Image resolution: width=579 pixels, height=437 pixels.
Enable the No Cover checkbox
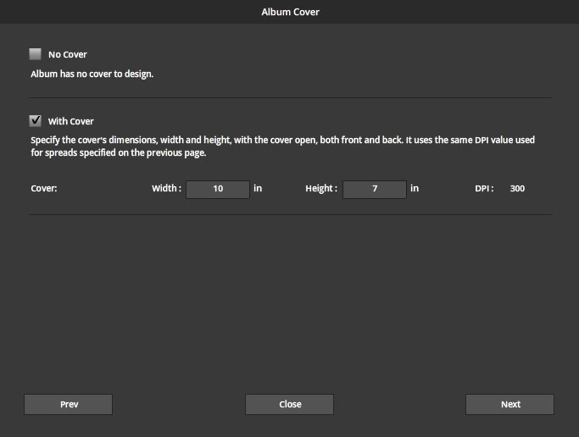(36, 54)
